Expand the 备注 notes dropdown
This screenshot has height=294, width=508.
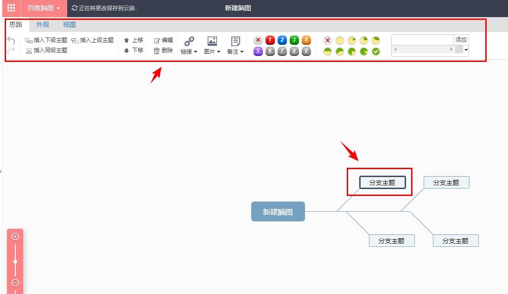[x=235, y=45]
